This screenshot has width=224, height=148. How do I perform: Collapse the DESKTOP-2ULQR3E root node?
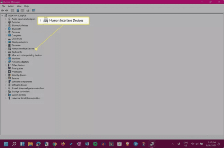(2, 16)
